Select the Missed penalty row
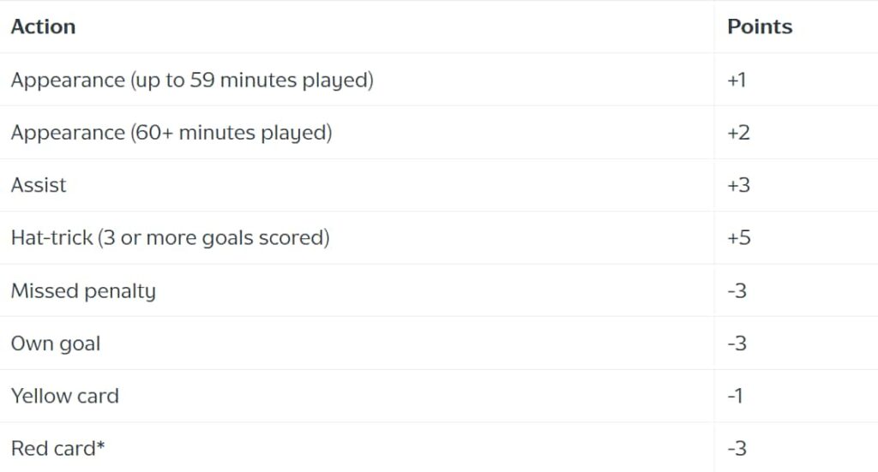878x472 pixels. pos(439,290)
